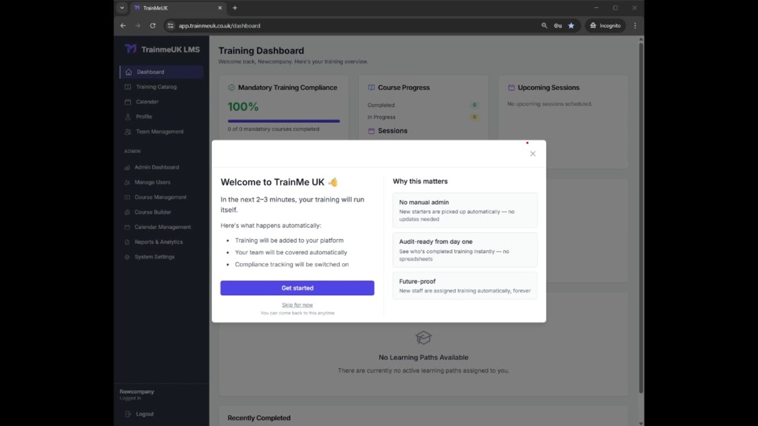Click the In Progress count badge
Image resolution: width=758 pixels, height=426 pixels.
(x=474, y=117)
